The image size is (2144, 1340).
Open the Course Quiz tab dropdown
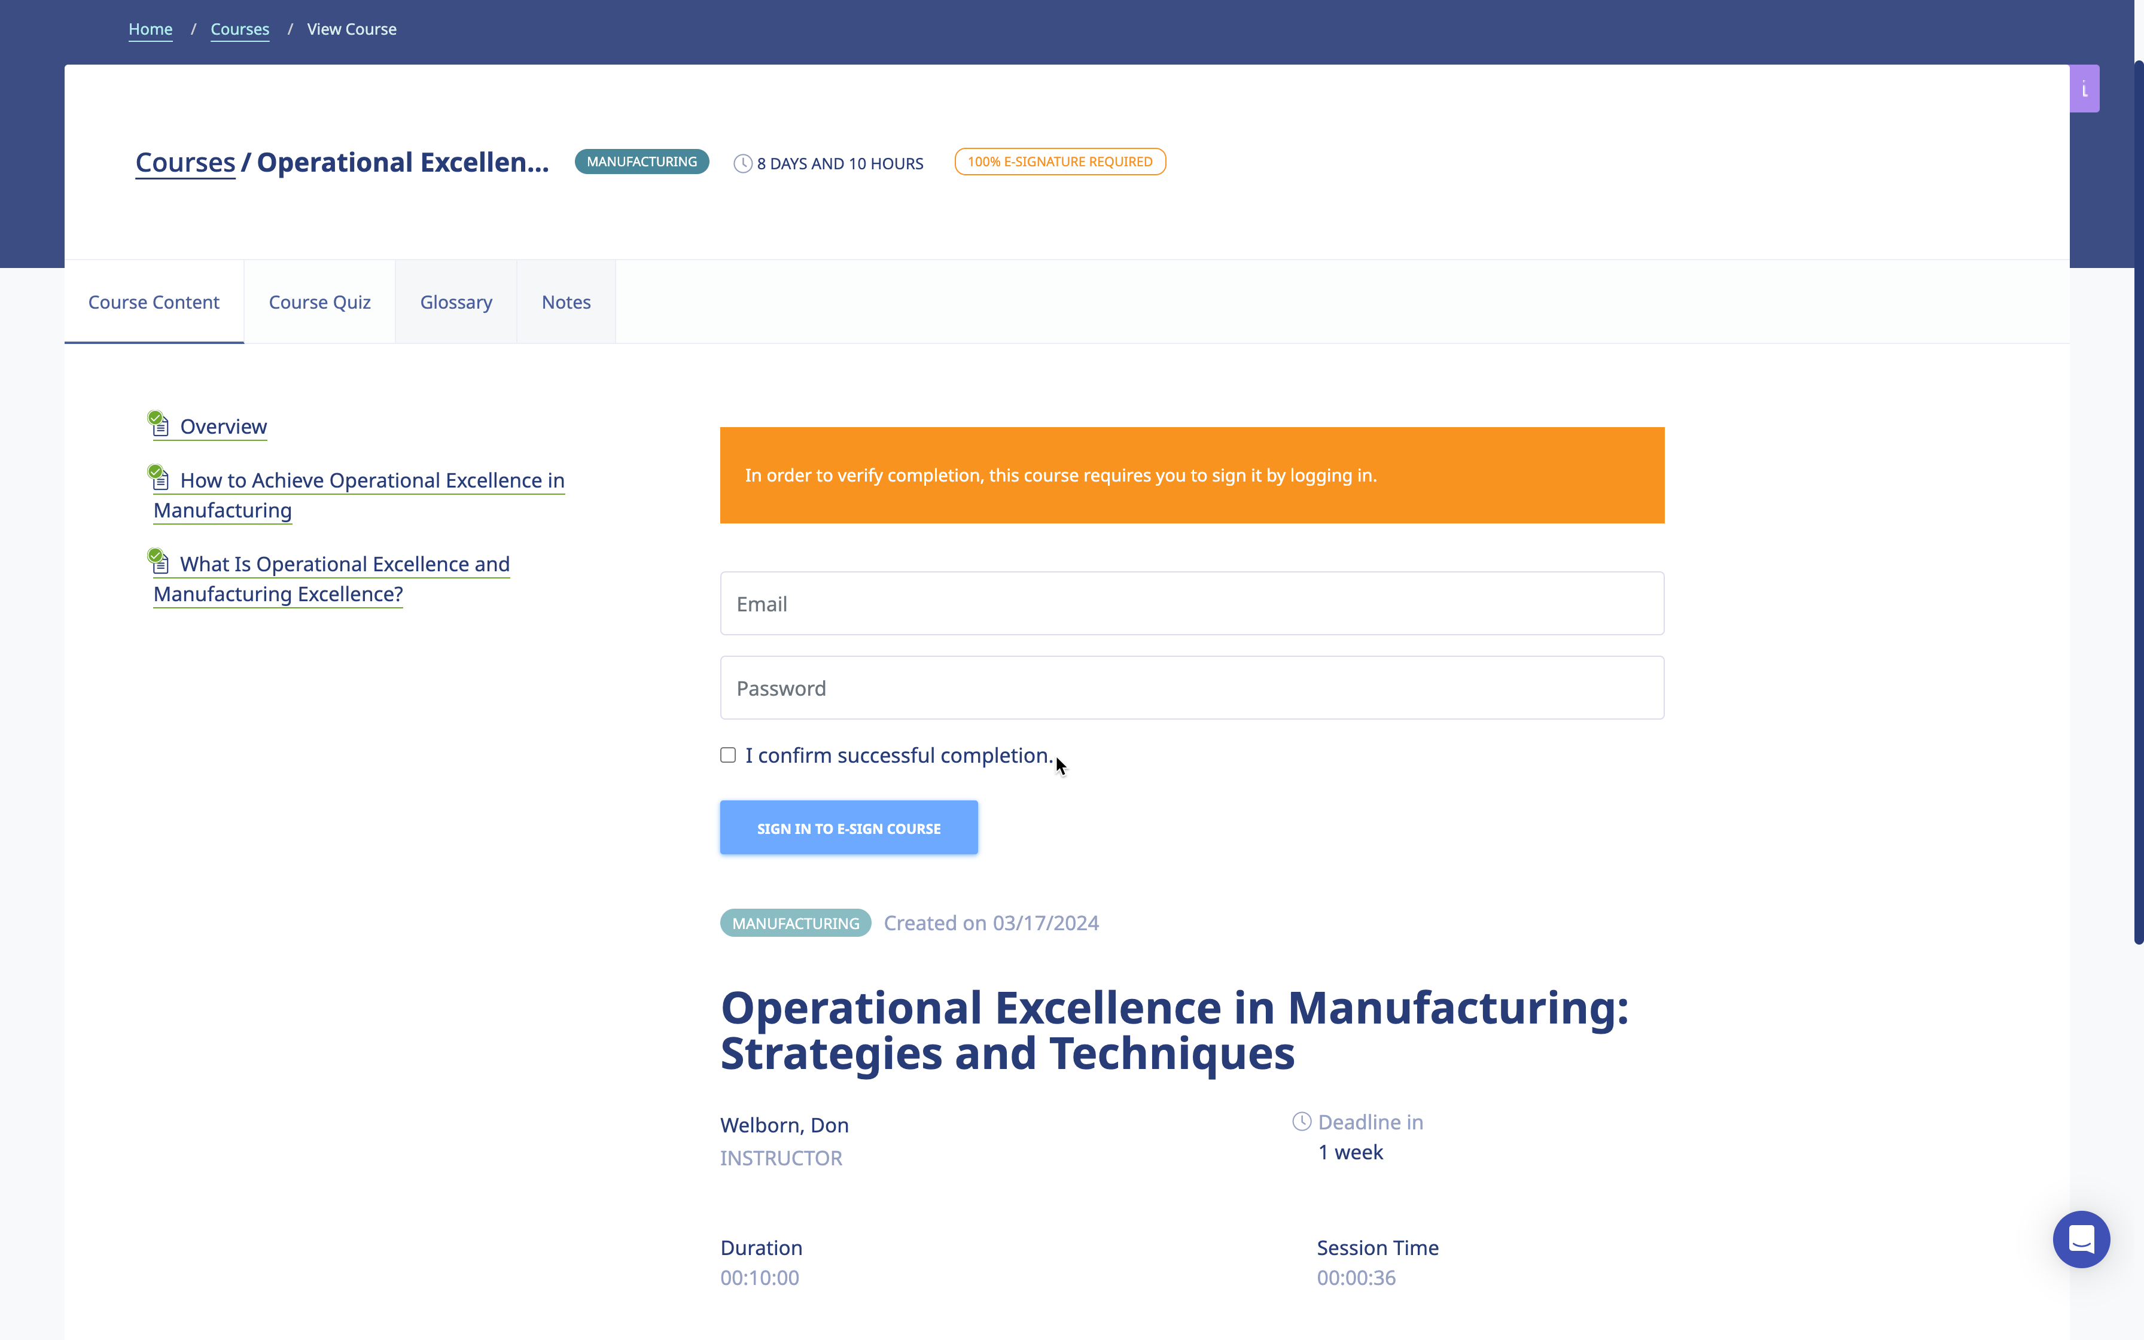(319, 301)
